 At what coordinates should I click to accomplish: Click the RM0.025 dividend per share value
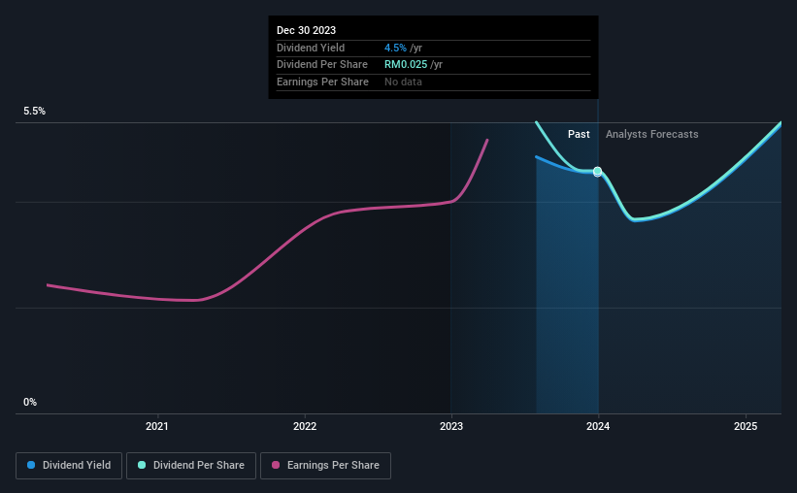(x=406, y=65)
